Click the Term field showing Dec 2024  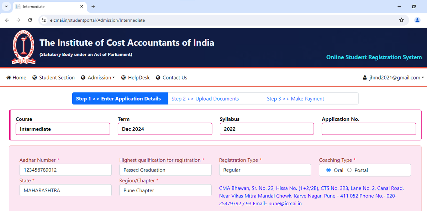click(165, 129)
